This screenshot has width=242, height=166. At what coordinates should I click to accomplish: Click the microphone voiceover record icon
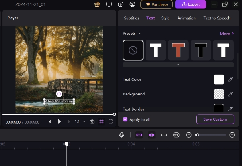121,135
